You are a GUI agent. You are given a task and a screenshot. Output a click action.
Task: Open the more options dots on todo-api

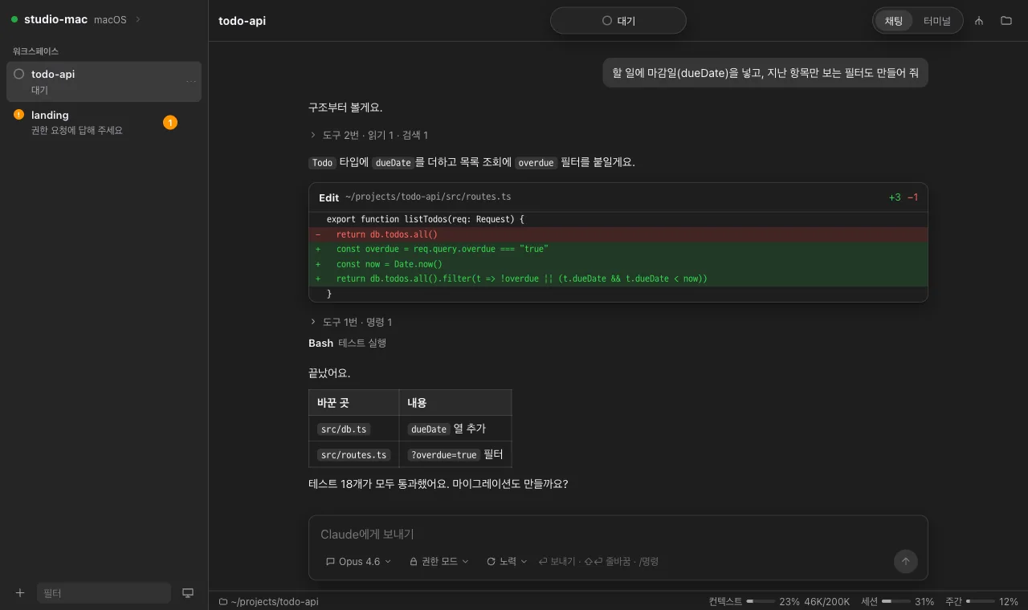point(191,81)
